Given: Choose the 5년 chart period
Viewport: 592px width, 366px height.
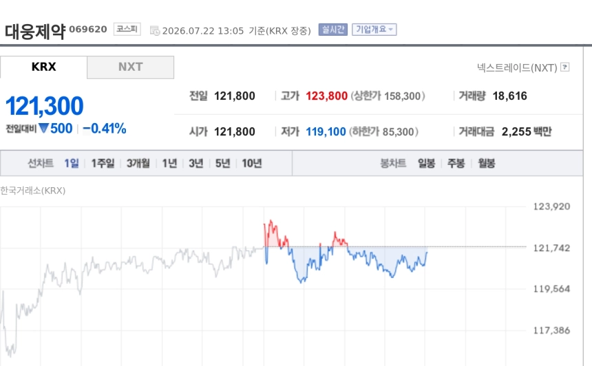Looking at the screenshot, I should (x=223, y=163).
